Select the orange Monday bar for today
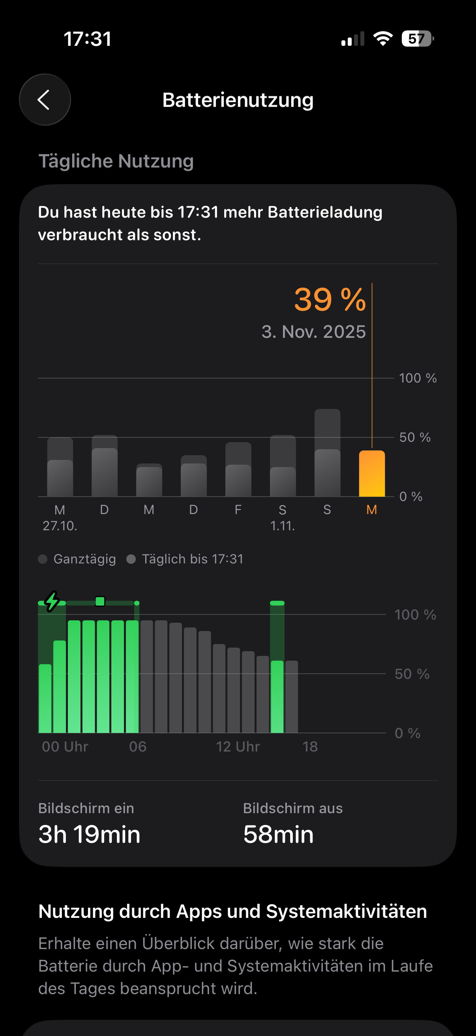Screen dimensions: 476x1036 tap(371, 473)
